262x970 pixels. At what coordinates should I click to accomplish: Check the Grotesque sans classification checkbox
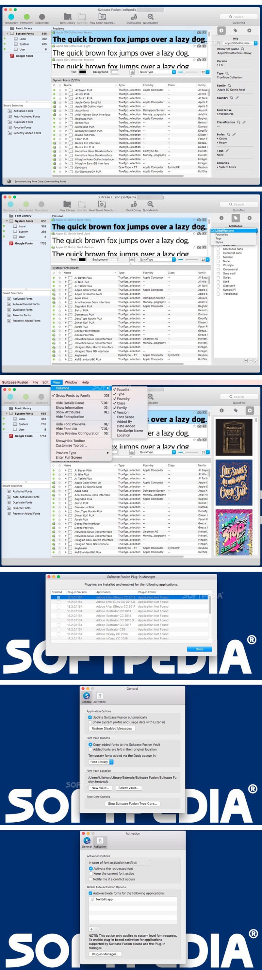(x=218, y=249)
